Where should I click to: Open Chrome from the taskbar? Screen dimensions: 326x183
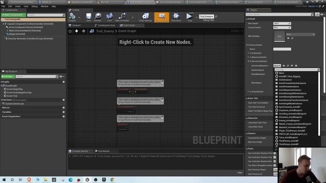(112, 179)
